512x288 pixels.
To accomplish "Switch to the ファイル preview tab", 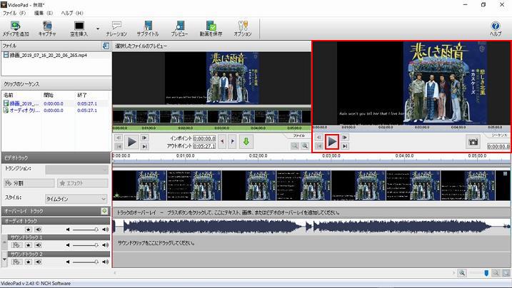I will [x=298, y=135].
